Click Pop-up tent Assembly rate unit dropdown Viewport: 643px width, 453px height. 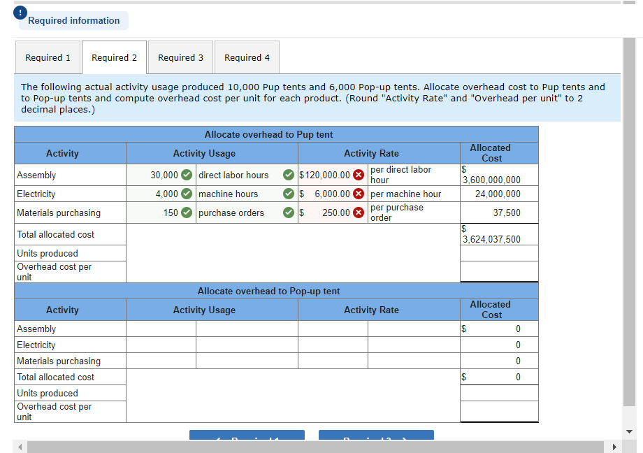pos(414,329)
